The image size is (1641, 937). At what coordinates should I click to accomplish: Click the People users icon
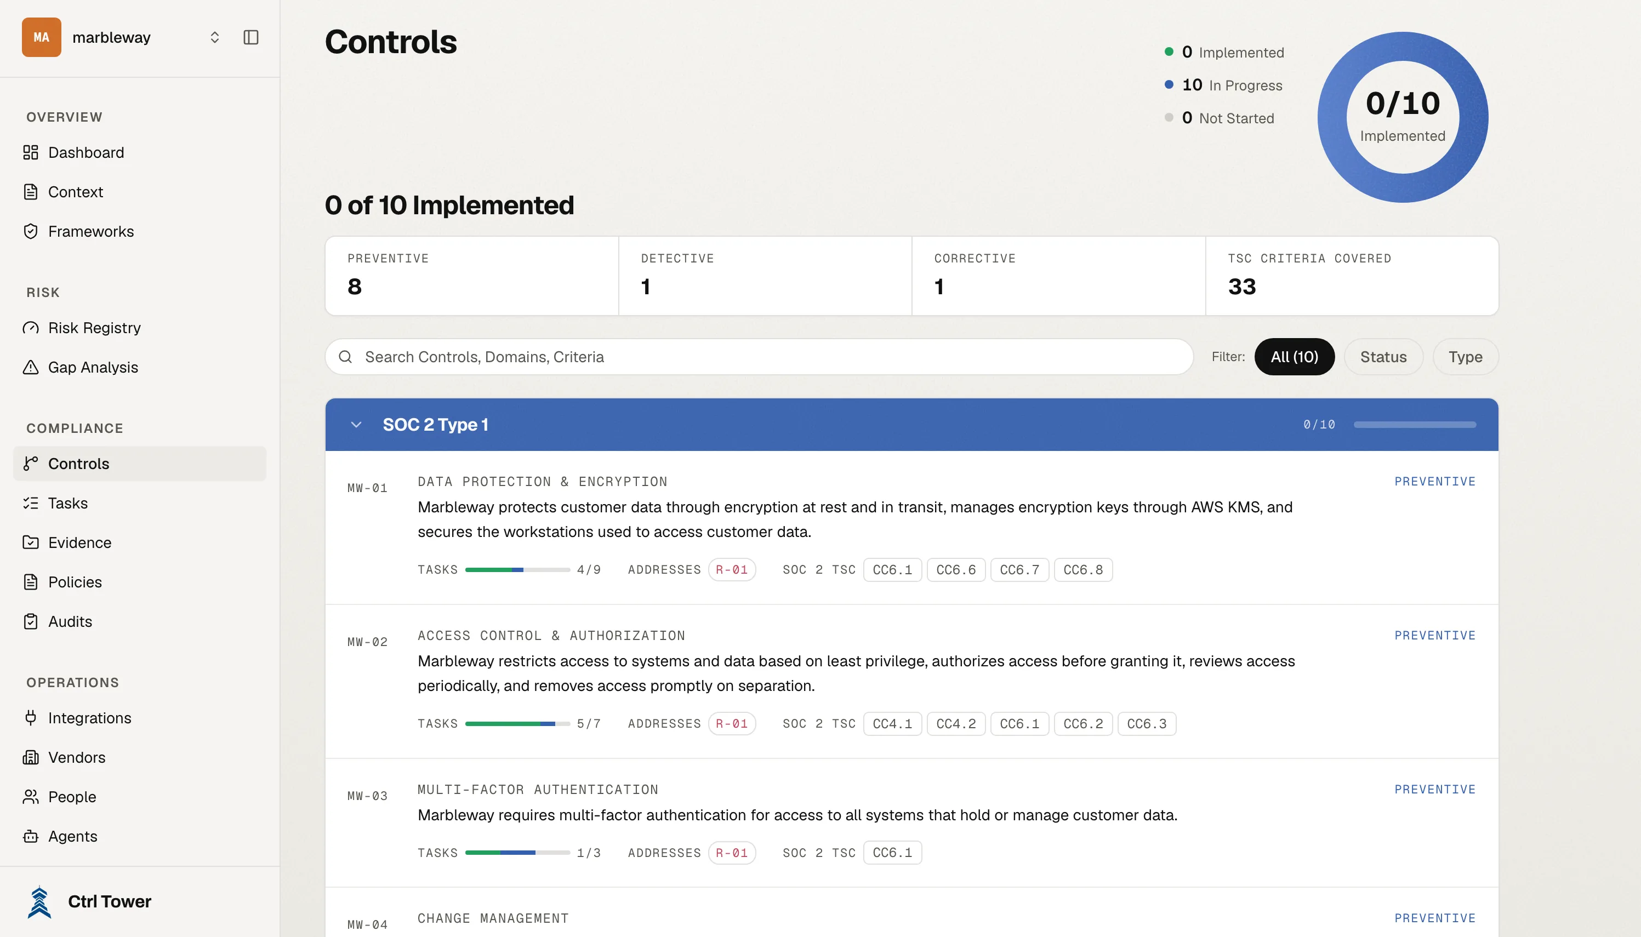coord(30,797)
